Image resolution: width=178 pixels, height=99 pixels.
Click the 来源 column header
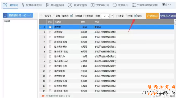[x=134, y=22]
